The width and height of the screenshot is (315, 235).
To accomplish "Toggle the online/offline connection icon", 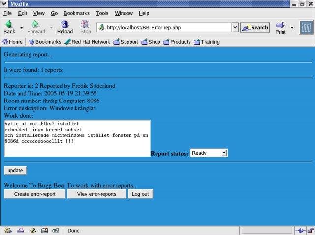I will click(300, 231).
